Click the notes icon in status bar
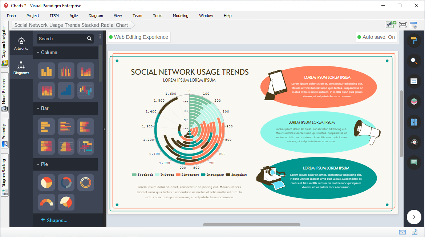425x237 pixels. pos(414,232)
